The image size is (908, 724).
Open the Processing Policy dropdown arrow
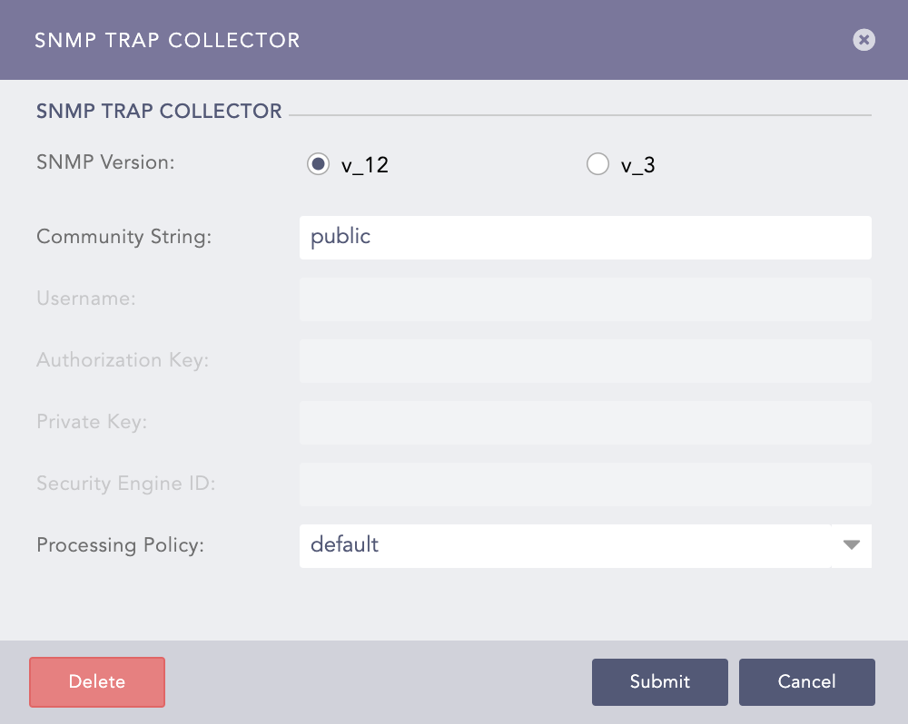pyautogui.click(x=851, y=545)
